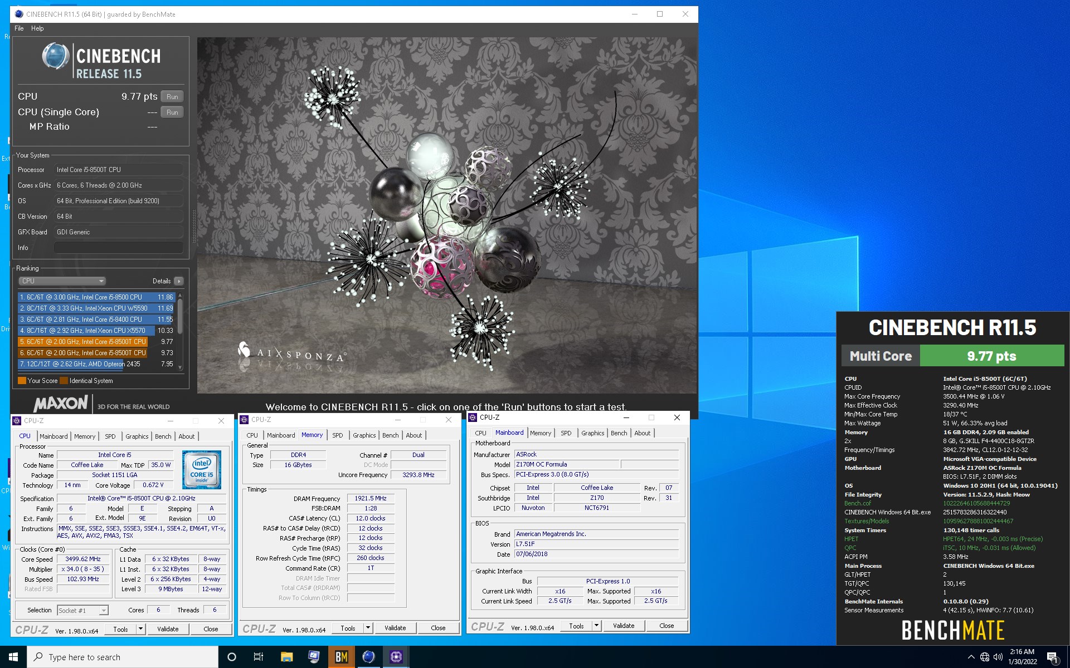Click Tools button in left CPU-Z window

[x=120, y=629]
